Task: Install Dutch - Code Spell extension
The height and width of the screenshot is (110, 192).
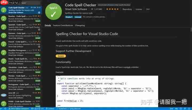Action: (x=38, y=64)
